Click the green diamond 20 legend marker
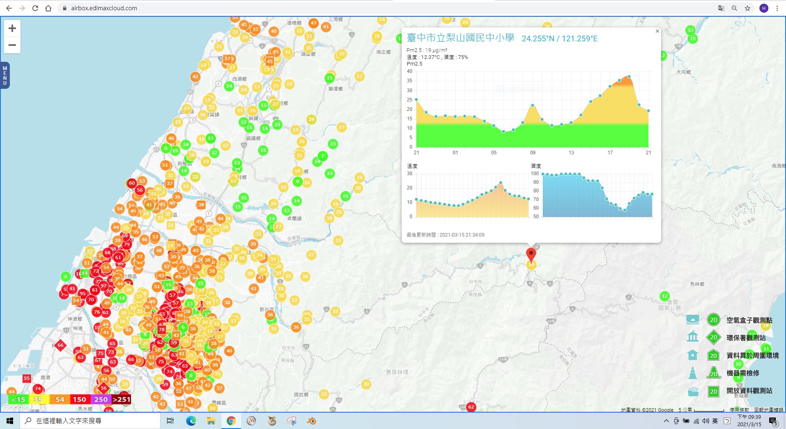 714,338
